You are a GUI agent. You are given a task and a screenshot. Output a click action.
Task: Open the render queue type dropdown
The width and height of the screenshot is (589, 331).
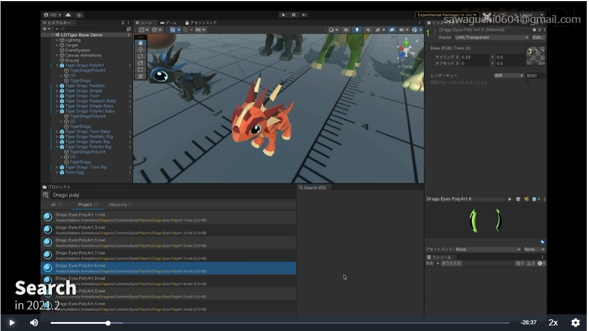click(x=508, y=75)
